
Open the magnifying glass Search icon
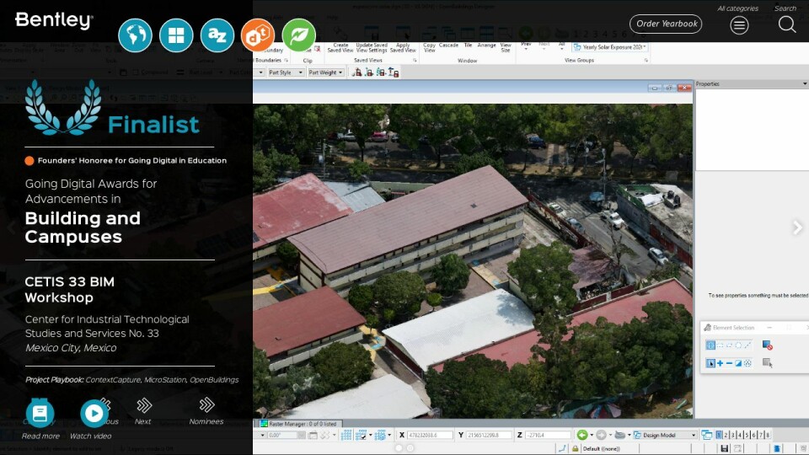(787, 24)
